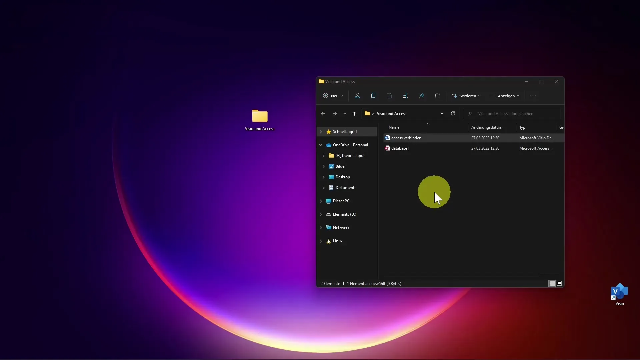
Task: Select the access verbinden Visio file
Action: point(406,138)
